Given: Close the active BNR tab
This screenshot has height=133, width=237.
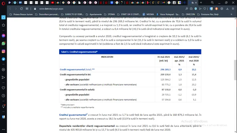Looking at the screenshot, I should (x=196, y=3).
